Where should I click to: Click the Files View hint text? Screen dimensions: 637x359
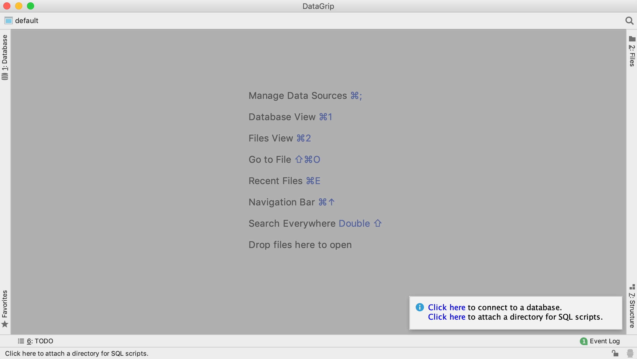click(271, 138)
